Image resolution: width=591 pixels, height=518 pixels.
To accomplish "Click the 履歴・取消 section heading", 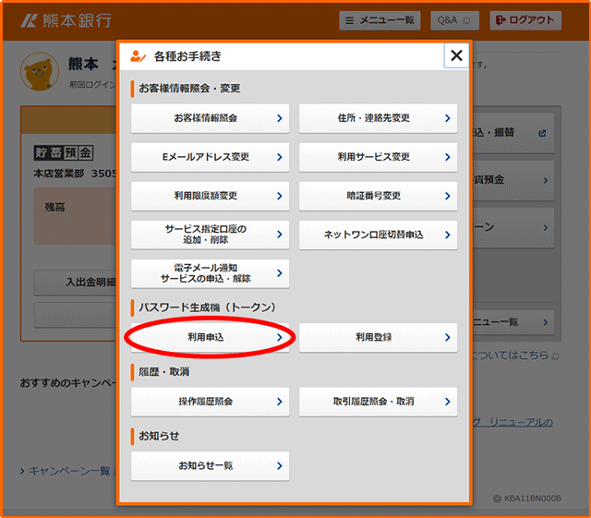I will click(x=164, y=372).
